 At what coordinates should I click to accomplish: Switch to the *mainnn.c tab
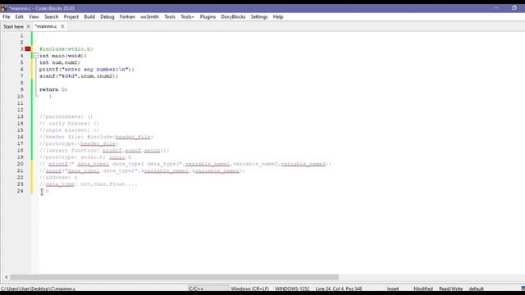46,26
